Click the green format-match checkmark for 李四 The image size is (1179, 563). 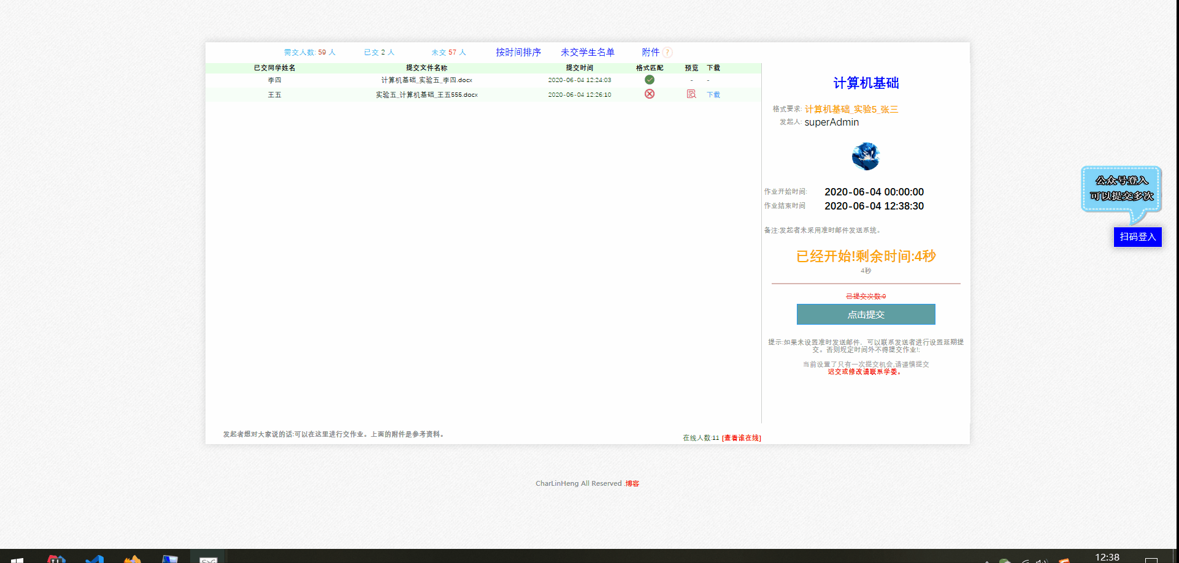(650, 80)
